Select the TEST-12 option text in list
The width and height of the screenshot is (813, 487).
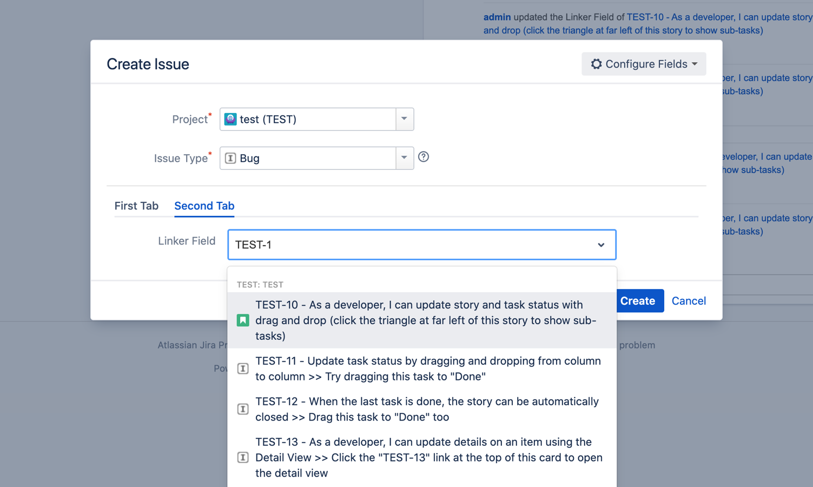[x=426, y=409]
